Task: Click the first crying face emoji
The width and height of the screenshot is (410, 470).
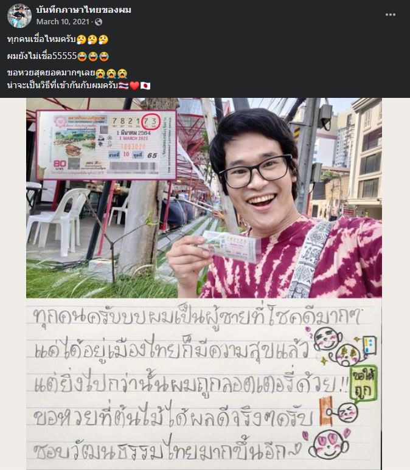Action: pyautogui.click(x=100, y=73)
